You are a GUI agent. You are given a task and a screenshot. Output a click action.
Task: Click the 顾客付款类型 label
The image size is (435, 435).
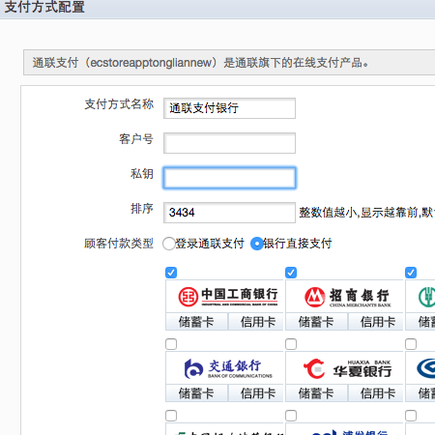pos(119,244)
